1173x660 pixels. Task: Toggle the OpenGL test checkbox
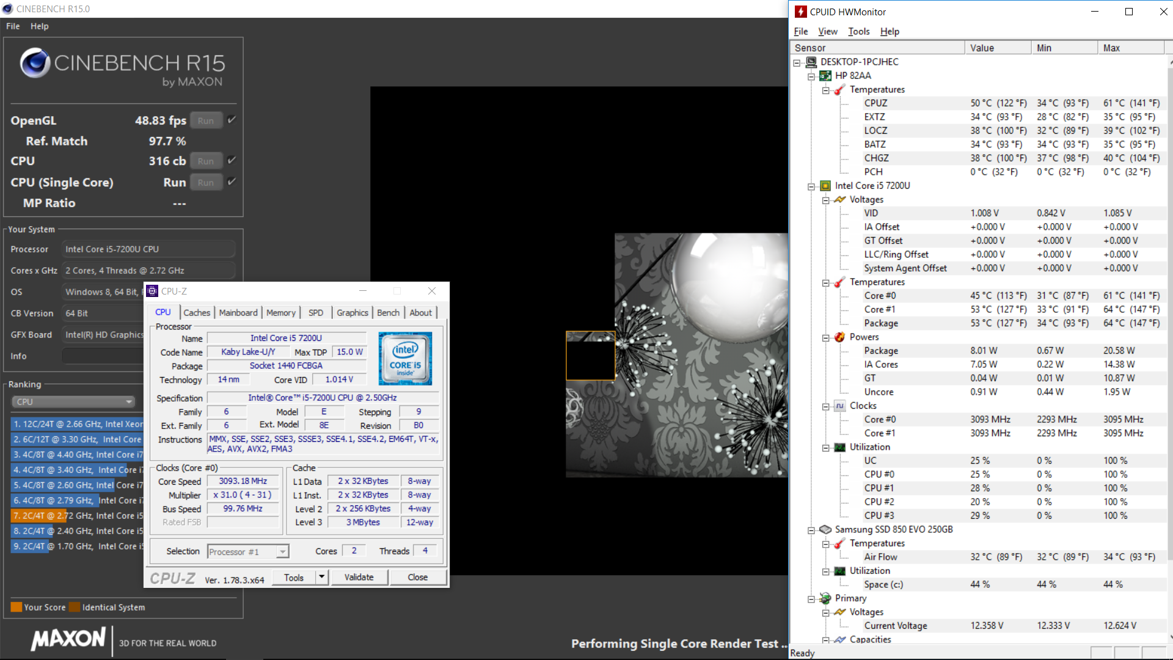232,120
